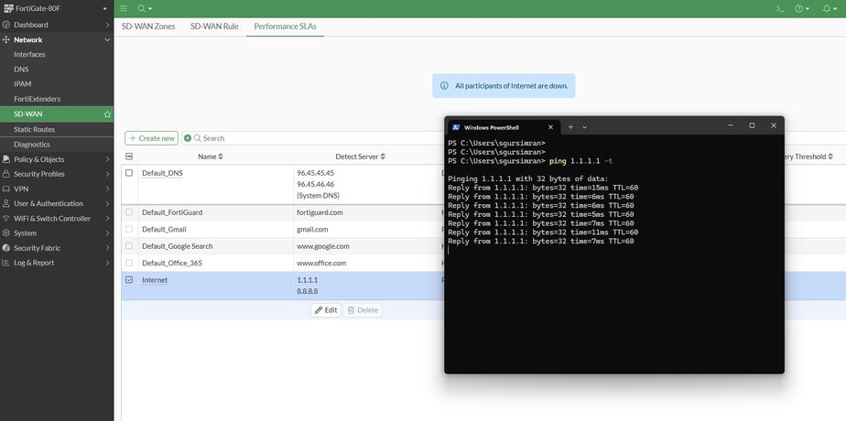This screenshot has height=421, width=846.
Task: Click the SD-WAN favorite star icon
Action: point(107,114)
